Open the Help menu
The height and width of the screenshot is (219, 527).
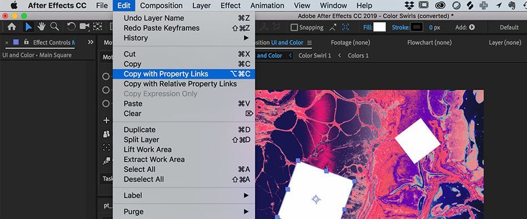(364, 6)
